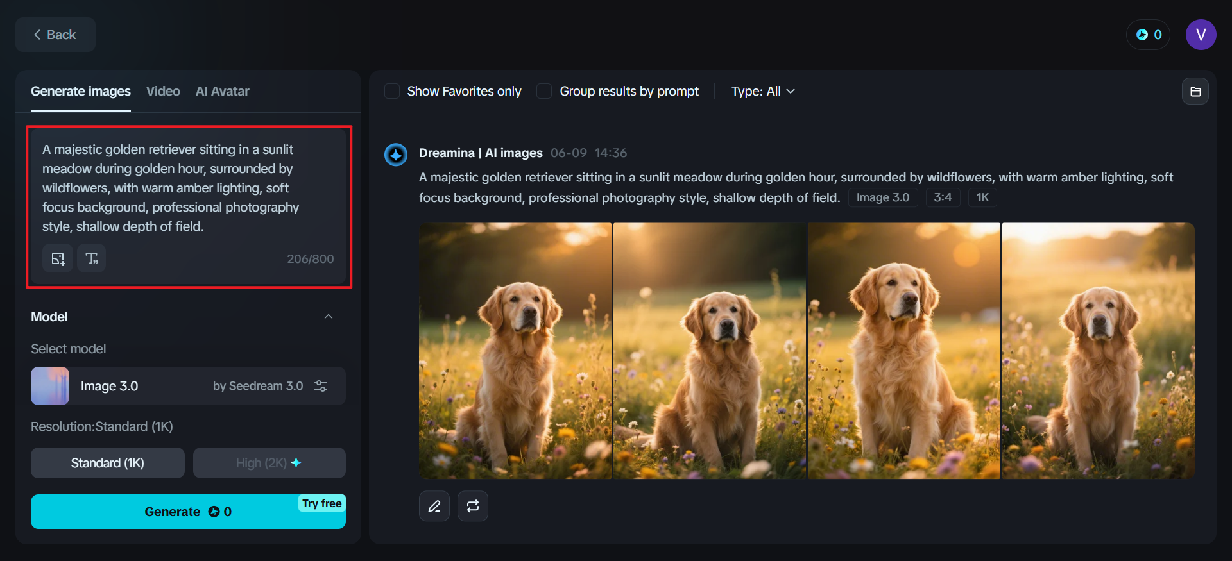Open the fourth golden retriever image
1232x561 pixels.
pyautogui.click(x=1099, y=351)
